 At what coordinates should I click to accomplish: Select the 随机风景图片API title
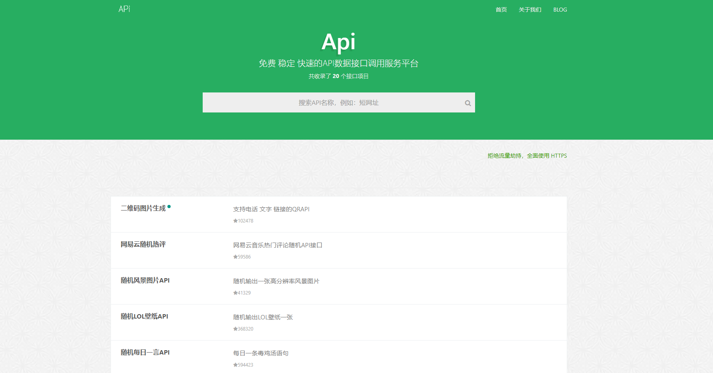click(145, 281)
